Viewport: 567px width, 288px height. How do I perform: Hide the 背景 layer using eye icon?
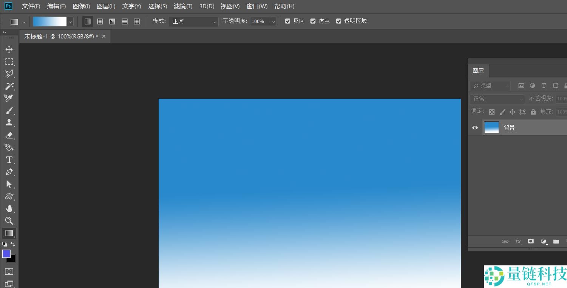pos(475,128)
